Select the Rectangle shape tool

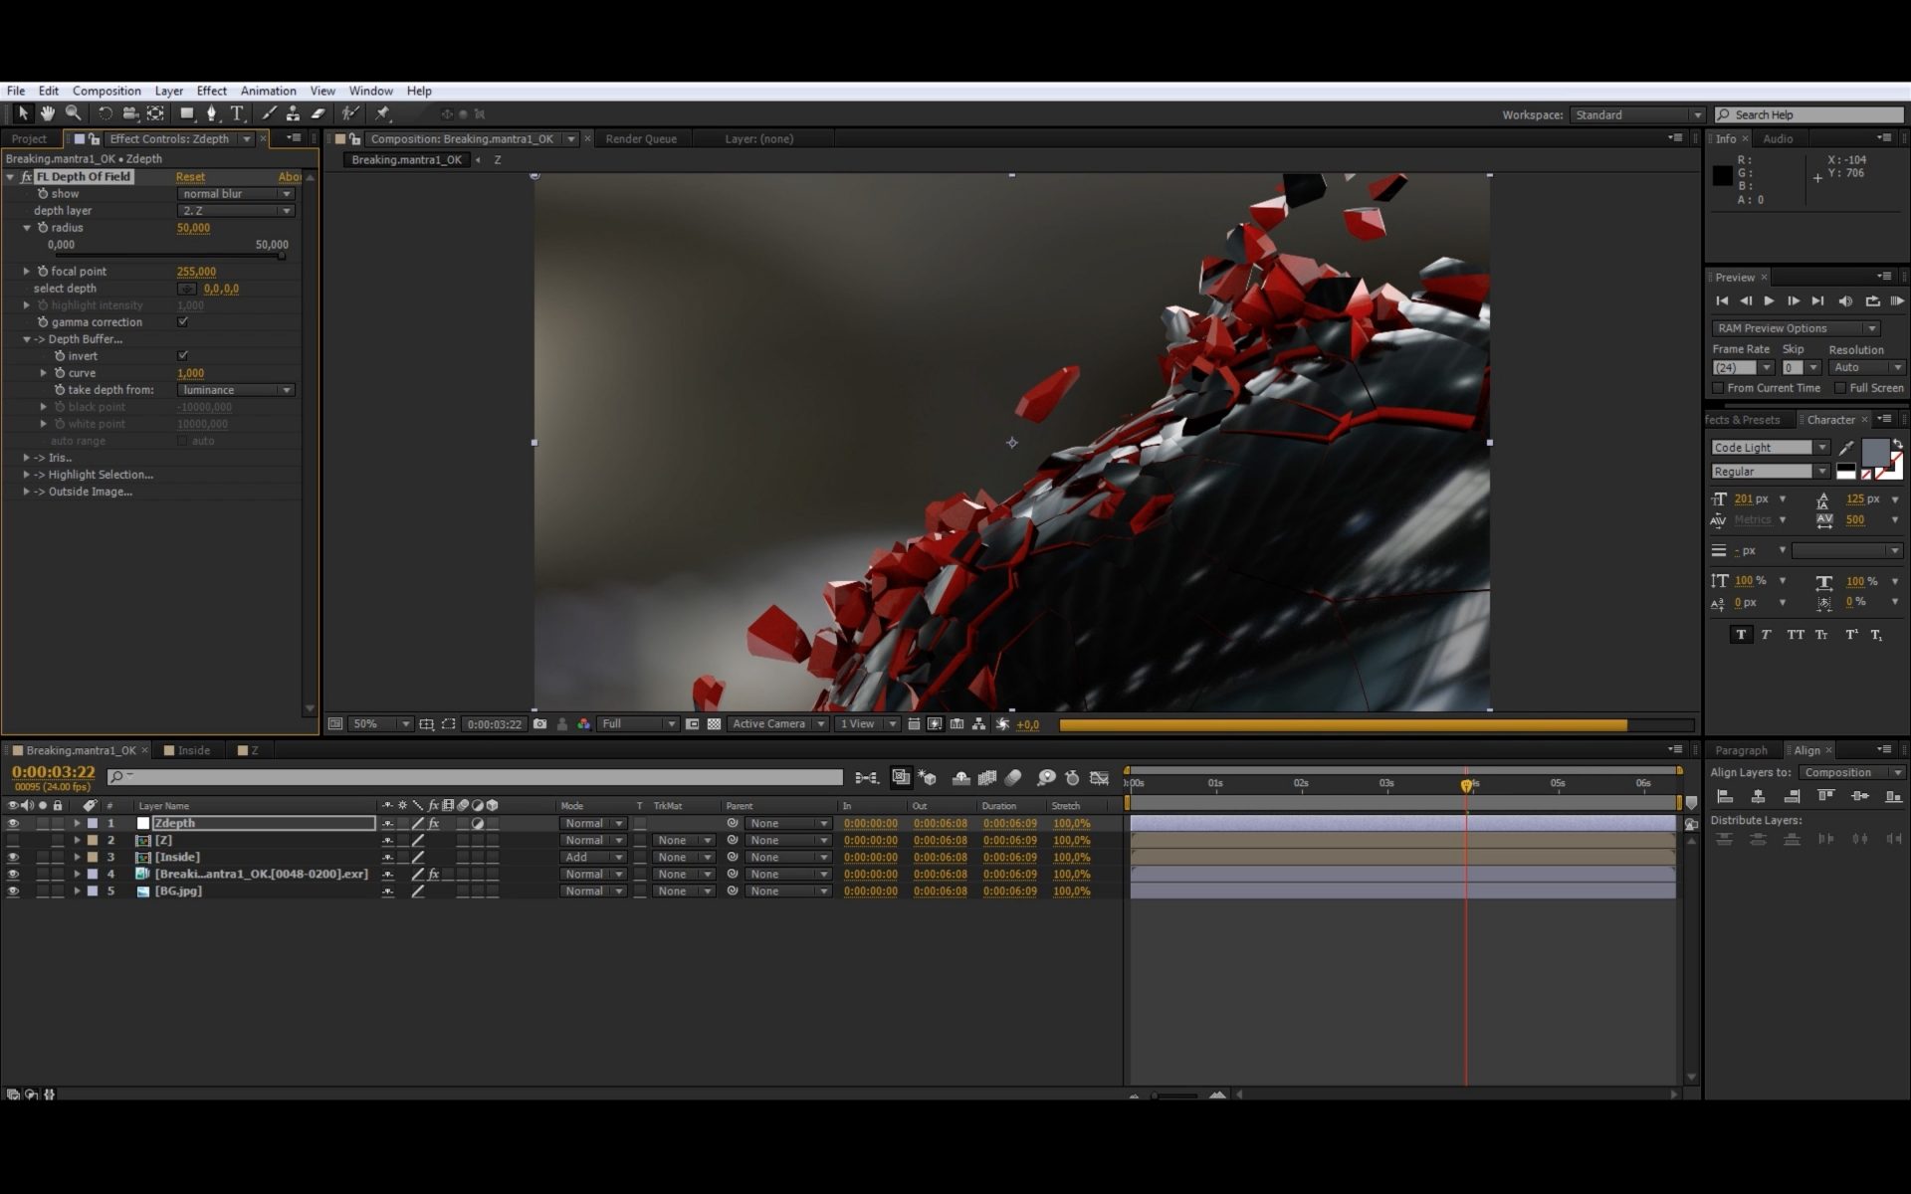pos(186,113)
